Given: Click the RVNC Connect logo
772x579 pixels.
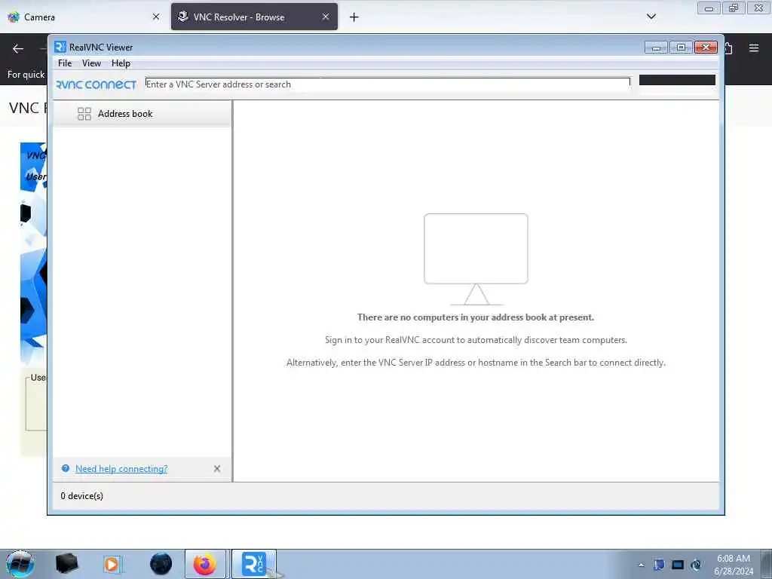Looking at the screenshot, I should tap(96, 84).
